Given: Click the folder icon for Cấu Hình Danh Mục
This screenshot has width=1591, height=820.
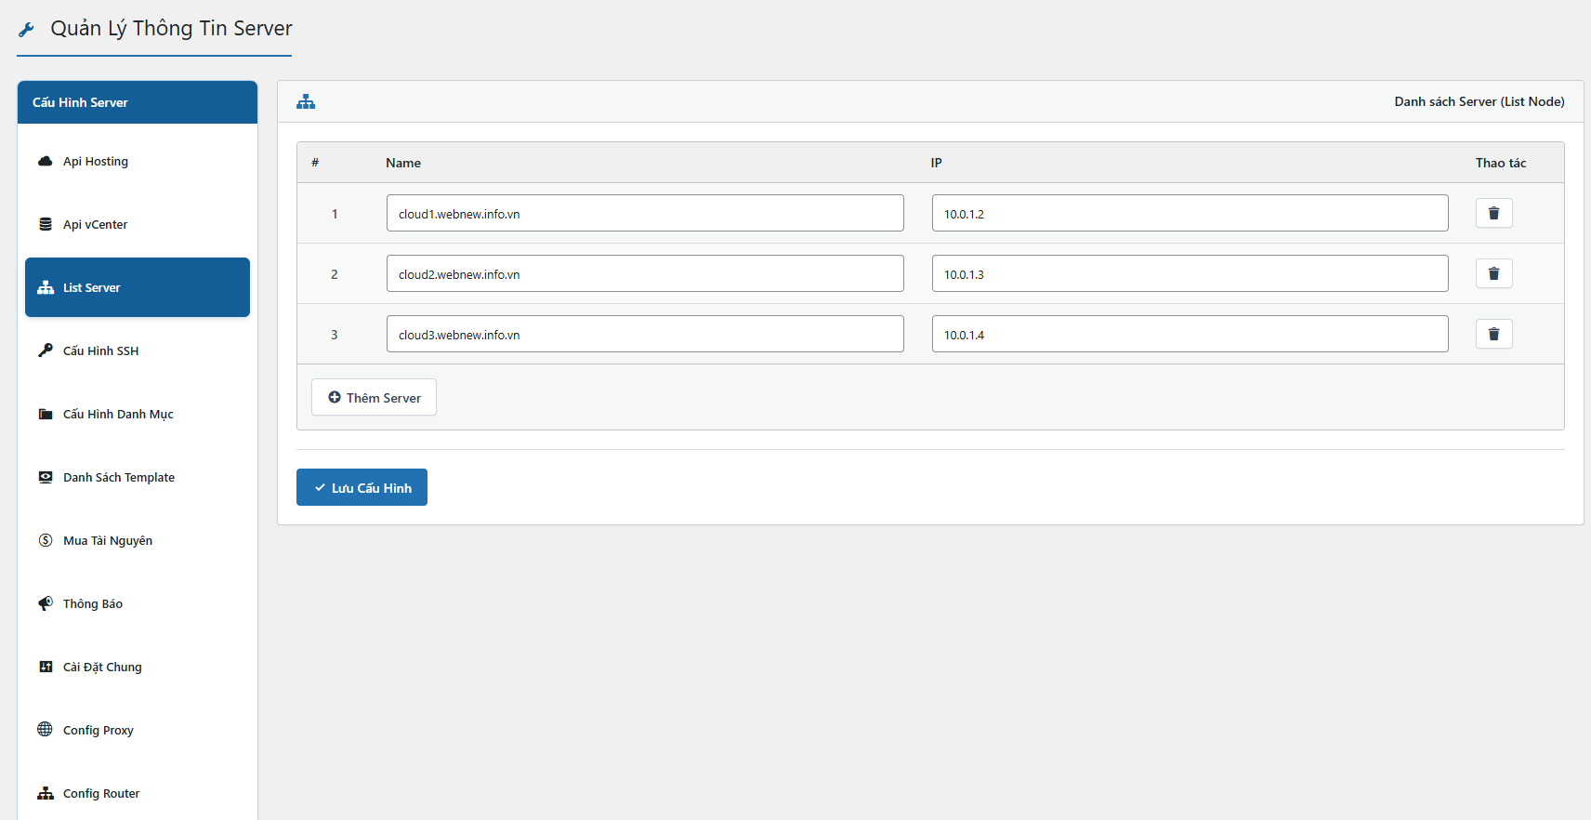Looking at the screenshot, I should tap(45, 414).
